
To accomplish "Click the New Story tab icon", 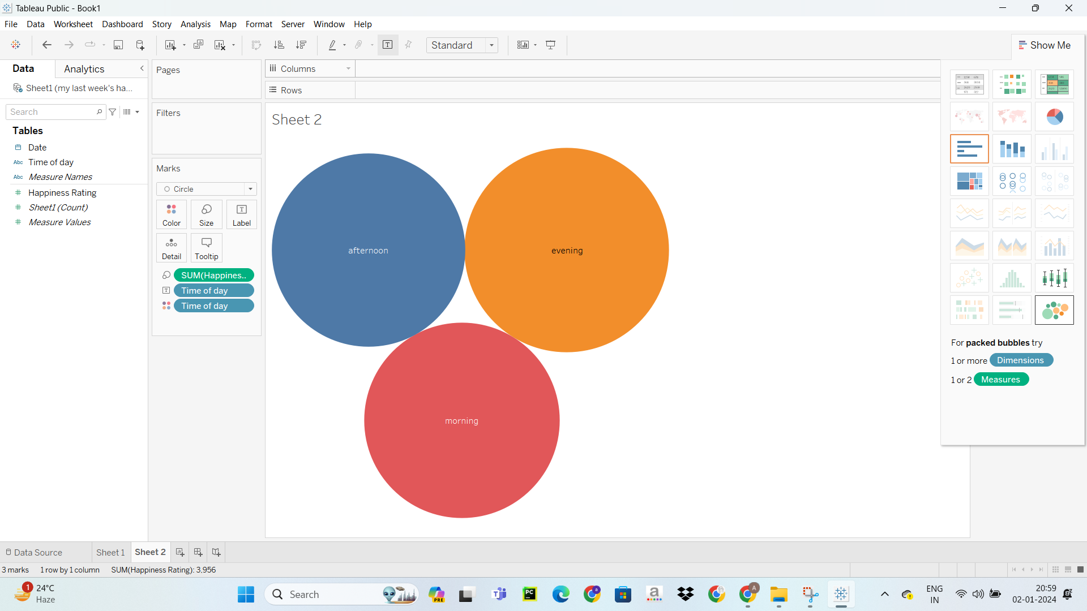I will (216, 552).
